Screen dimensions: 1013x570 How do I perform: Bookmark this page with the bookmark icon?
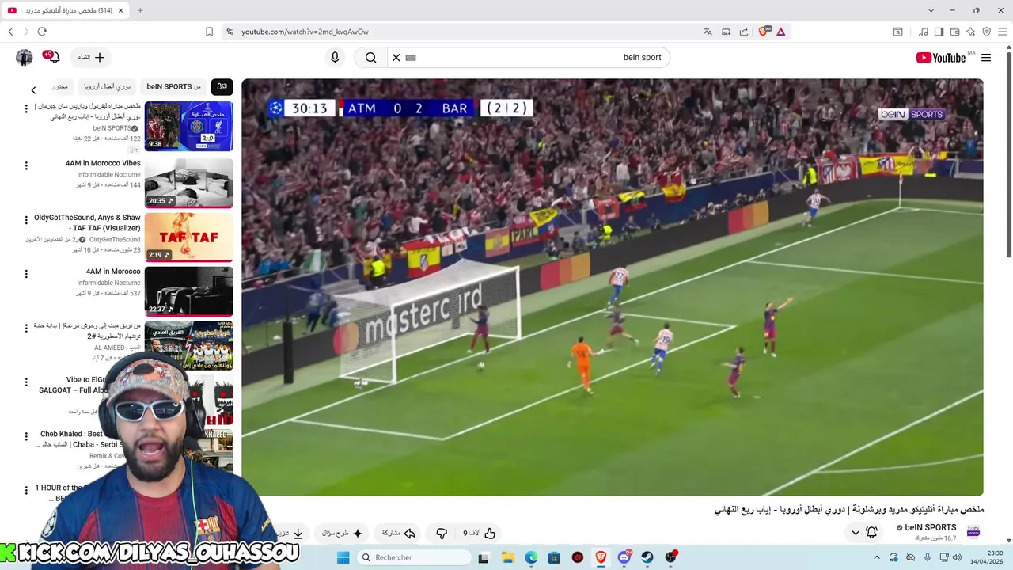coord(209,32)
